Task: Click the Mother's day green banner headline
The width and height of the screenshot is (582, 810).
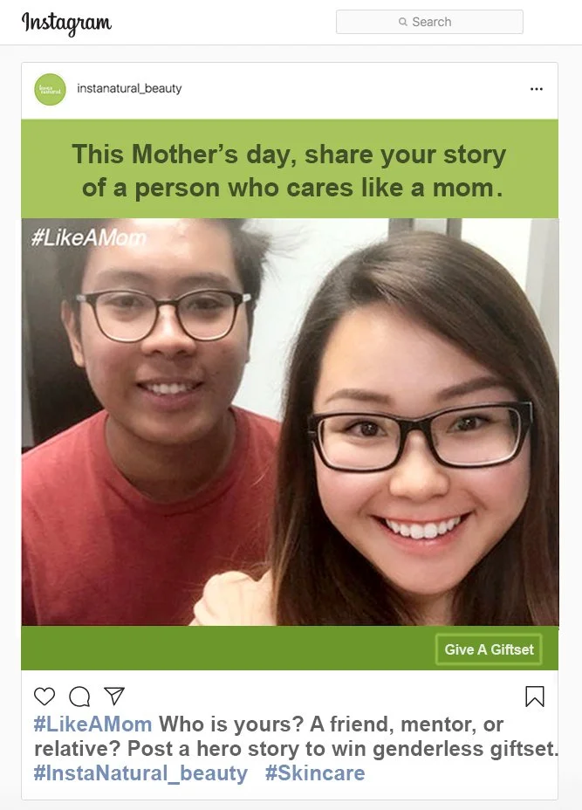Action: pyautogui.click(x=289, y=169)
